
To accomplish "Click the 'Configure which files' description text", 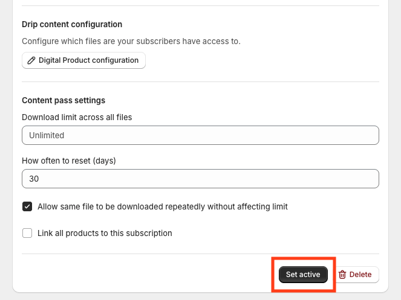I will point(131,41).
